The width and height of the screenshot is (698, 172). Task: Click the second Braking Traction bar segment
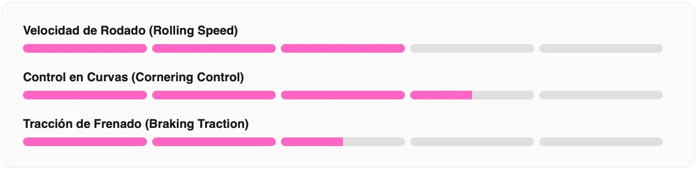[214, 142]
